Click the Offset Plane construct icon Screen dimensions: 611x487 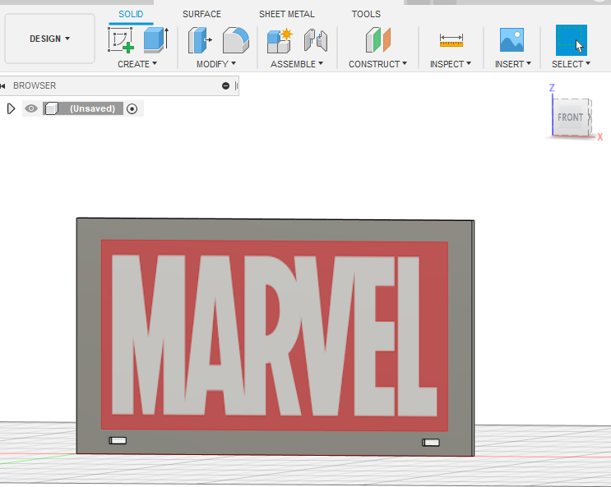378,39
